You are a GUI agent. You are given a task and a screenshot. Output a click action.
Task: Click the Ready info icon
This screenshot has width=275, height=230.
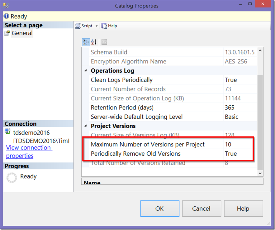click(6, 16)
